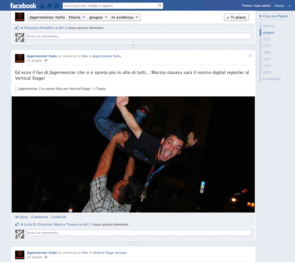Image resolution: width=295 pixels, height=262 pixels.
Task: Open the account menu arrow next to Home
Action: [x=290, y=6]
